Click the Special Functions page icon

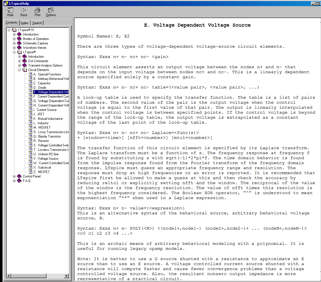tap(30, 74)
